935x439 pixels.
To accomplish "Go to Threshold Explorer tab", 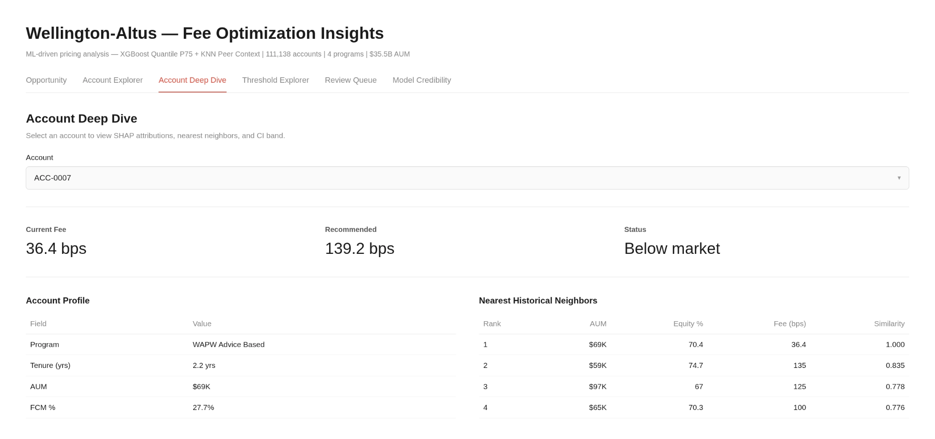I will (x=275, y=80).
